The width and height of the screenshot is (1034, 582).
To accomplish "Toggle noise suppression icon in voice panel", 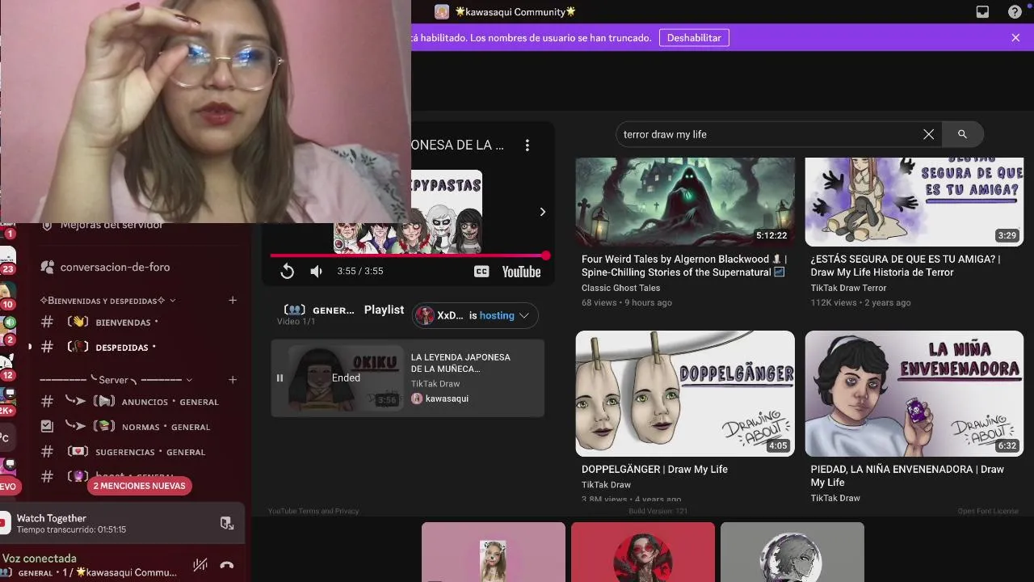I will point(200,565).
